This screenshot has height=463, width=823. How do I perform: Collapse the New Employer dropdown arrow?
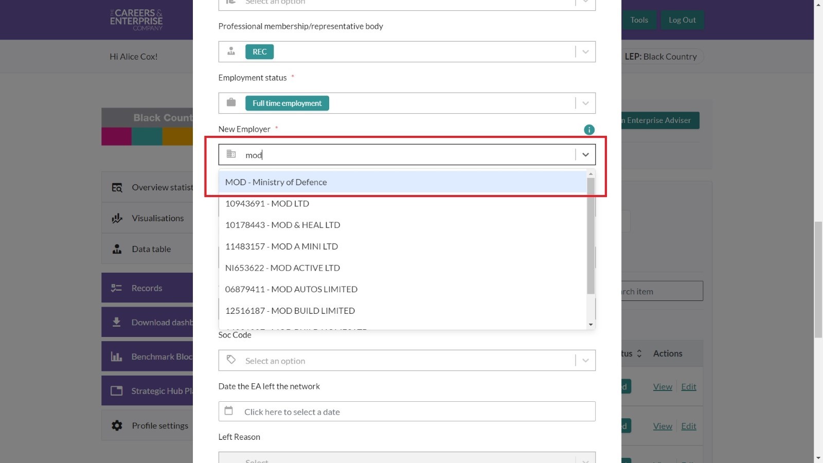pyautogui.click(x=585, y=154)
